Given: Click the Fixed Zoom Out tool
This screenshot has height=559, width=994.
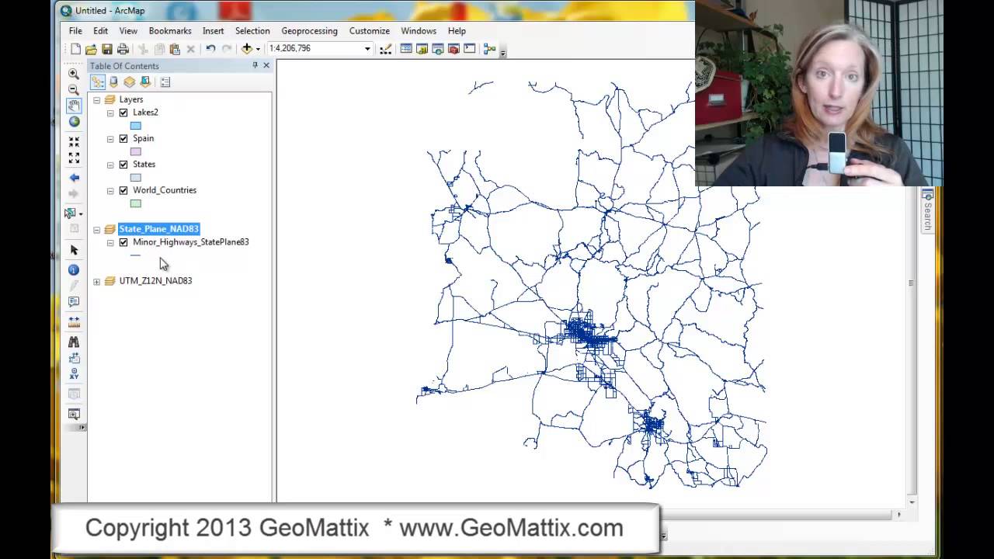Looking at the screenshot, I should (74, 158).
